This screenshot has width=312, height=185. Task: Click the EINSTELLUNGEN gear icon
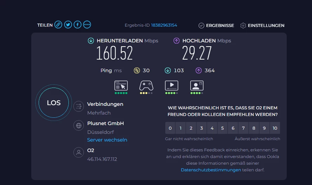(243, 26)
